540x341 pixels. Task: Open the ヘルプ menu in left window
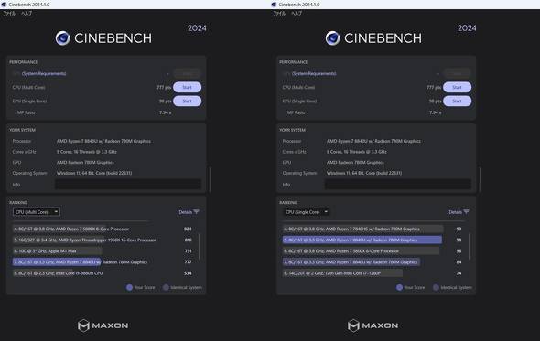(x=27, y=14)
